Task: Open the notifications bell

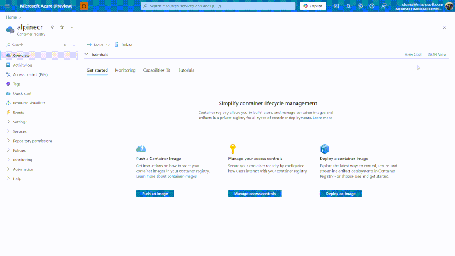Action: (x=348, y=6)
